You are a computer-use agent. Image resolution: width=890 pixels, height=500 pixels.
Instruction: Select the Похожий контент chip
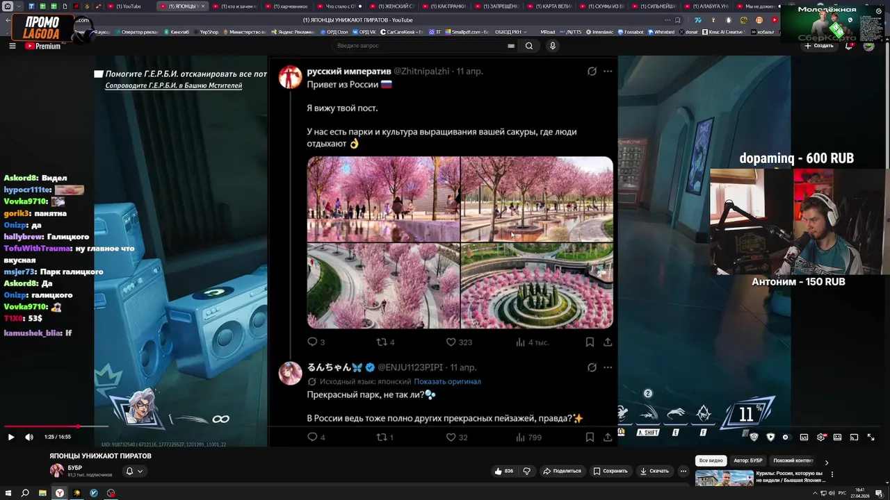tap(793, 460)
